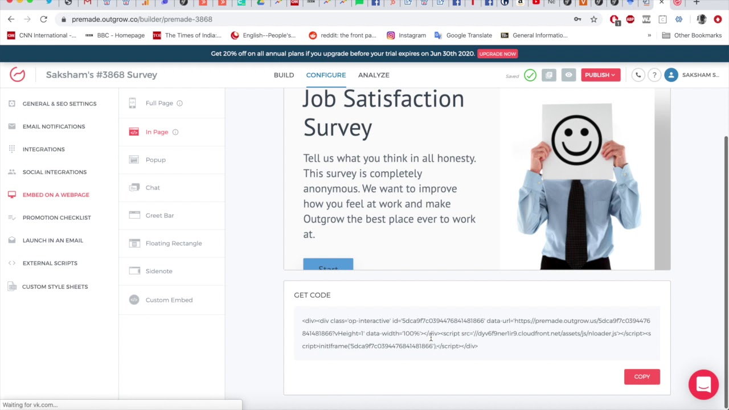
Task: Click the browser address bar URL
Action: coord(142,19)
